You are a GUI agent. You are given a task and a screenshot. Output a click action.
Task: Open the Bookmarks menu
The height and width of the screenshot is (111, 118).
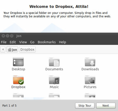(x=47, y=42)
